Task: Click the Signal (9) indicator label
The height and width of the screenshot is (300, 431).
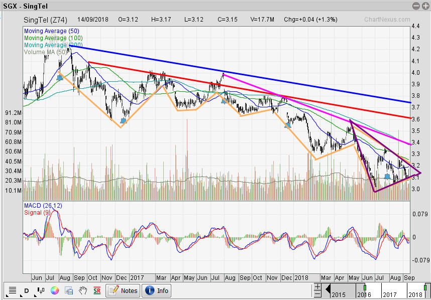Action: click(x=37, y=213)
